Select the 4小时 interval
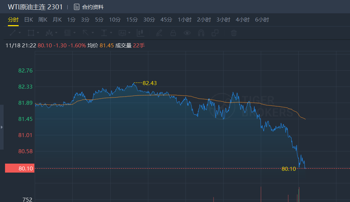 (x=243, y=20)
